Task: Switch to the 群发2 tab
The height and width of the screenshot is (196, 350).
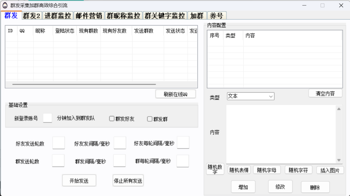Action: coord(31,16)
